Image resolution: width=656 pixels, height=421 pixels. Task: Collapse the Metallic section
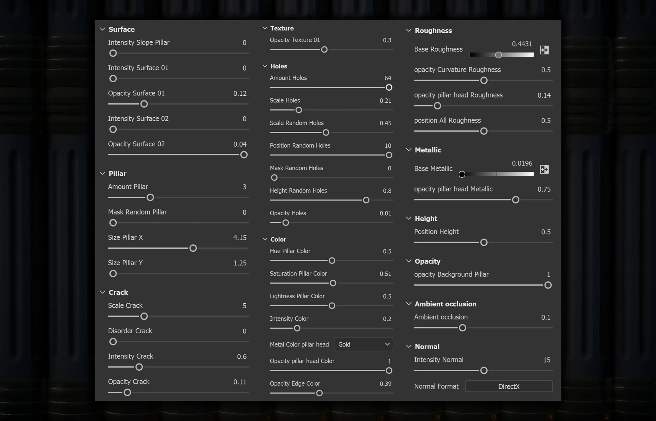coord(408,150)
